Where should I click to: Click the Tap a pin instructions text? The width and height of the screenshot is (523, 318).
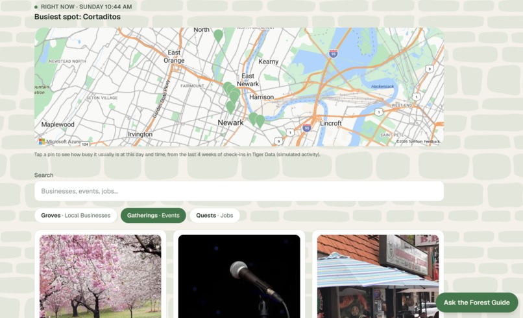(x=177, y=155)
